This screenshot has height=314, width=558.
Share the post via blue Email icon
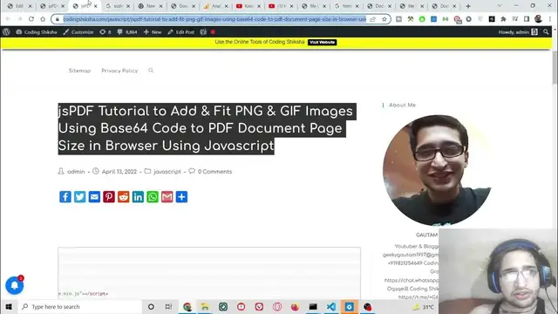point(94,197)
